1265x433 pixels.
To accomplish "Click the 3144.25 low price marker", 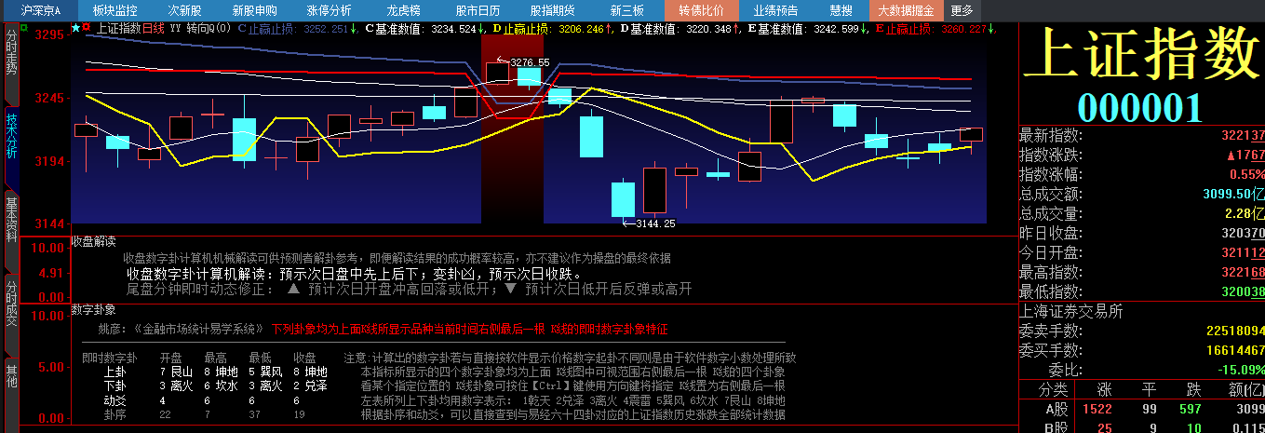I will (x=655, y=223).
